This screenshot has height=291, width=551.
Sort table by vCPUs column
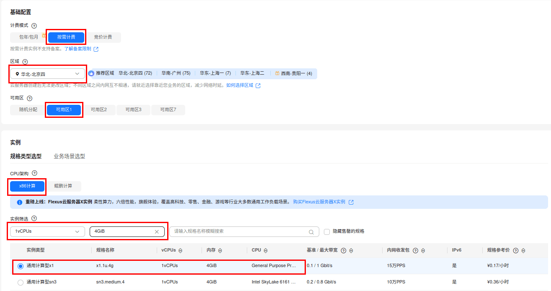point(181,250)
